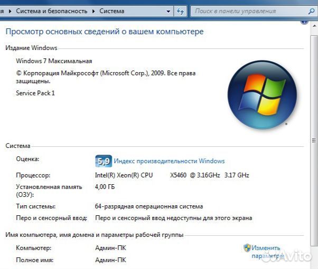
Task: Open help via the blue question mark icon
Action: click(304, 22)
